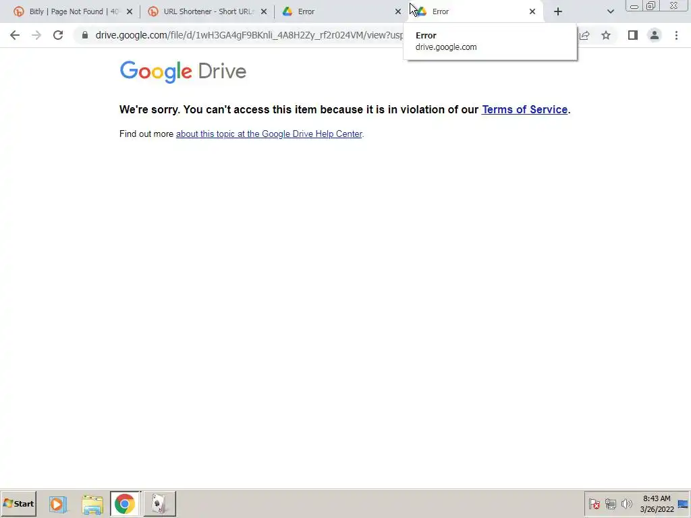Click the browser forward arrow
Screen dimensions: 691x518
36,35
